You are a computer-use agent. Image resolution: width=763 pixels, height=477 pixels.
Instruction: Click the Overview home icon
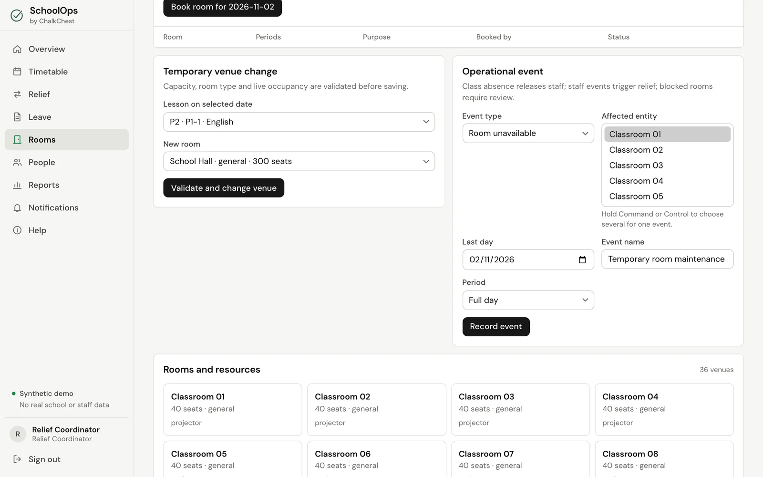click(x=17, y=49)
